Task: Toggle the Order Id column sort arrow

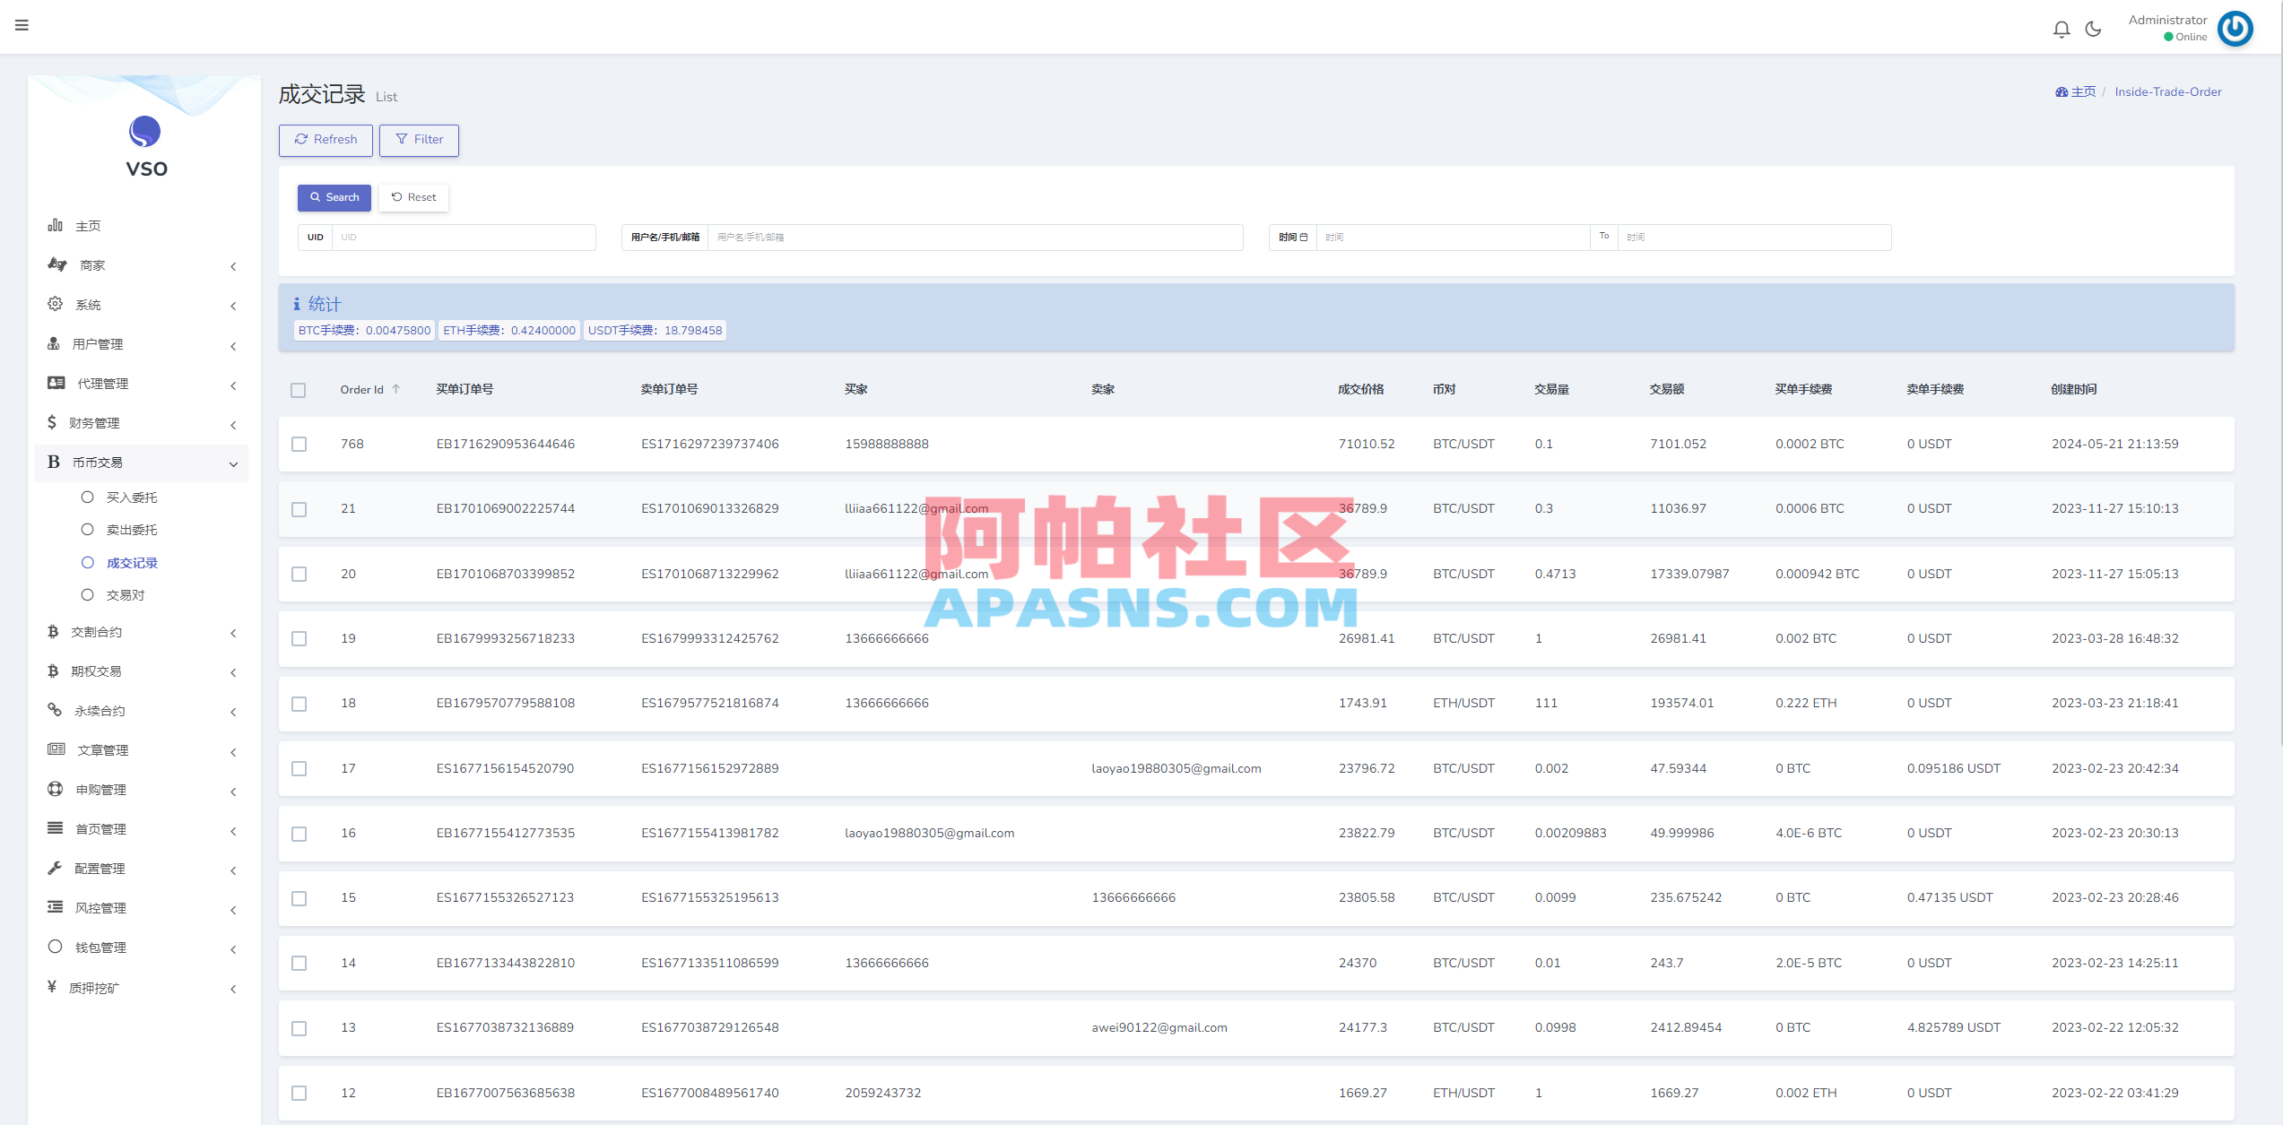Action: (x=396, y=388)
